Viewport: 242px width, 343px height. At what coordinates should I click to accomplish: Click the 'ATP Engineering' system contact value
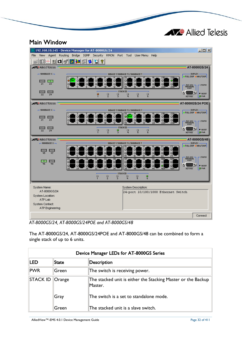tap(50, 208)
